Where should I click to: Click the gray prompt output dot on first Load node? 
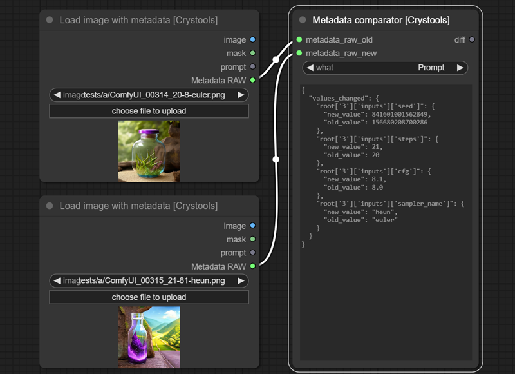click(x=253, y=66)
